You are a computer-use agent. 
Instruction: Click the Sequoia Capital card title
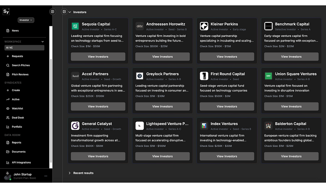click(x=96, y=24)
